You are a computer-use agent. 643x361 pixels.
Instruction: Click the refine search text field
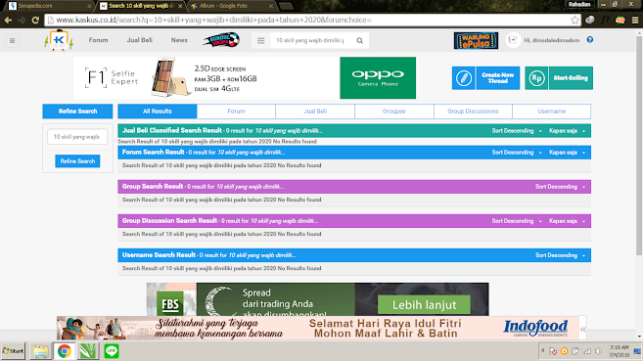[x=77, y=136]
